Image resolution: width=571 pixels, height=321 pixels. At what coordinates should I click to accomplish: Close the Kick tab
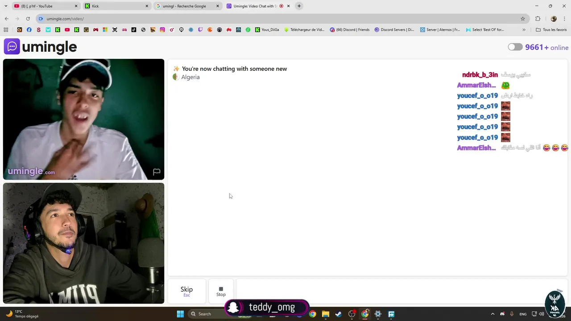coord(147,6)
